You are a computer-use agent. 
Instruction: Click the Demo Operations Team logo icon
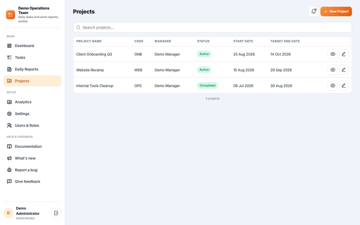click(x=10, y=15)
